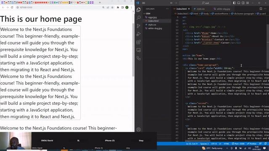Click the feedback icon in VS Code status bar

pyautogui.click(x=261, y=143)
